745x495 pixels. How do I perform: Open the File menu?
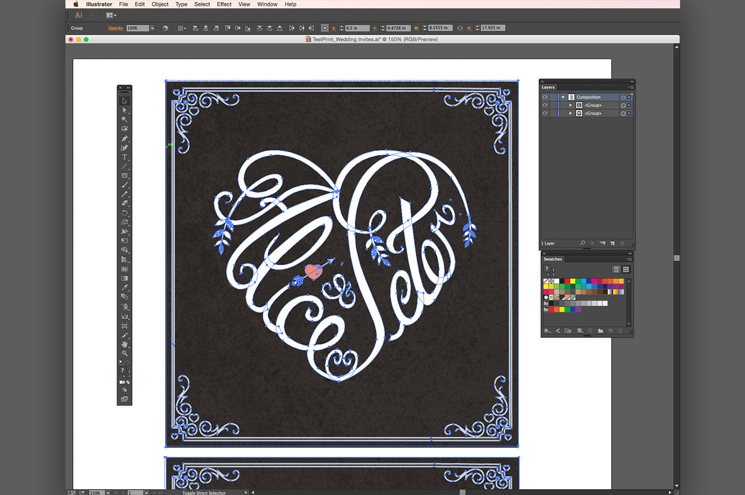pos(123,4)
